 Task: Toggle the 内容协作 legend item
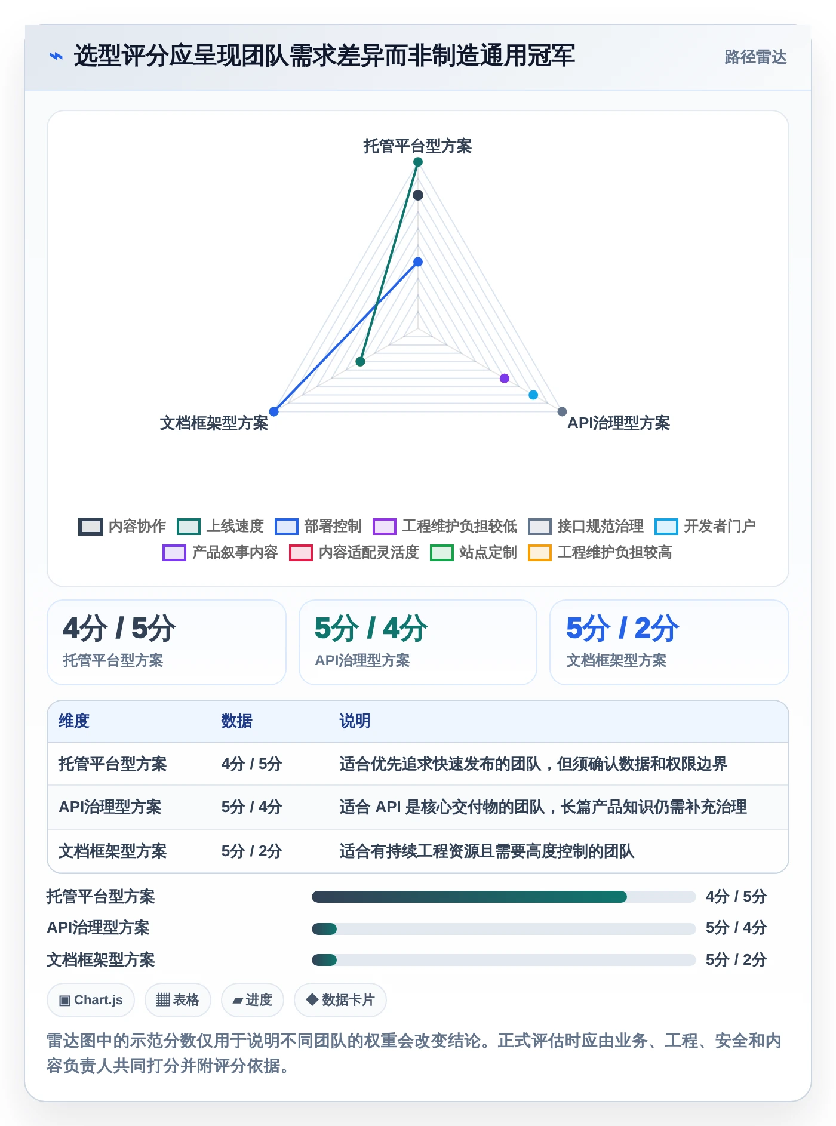click(122, 526)
